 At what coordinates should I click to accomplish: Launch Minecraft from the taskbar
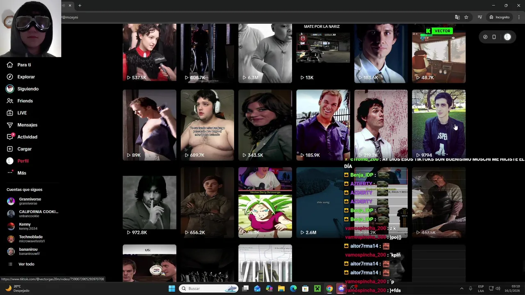317,288
